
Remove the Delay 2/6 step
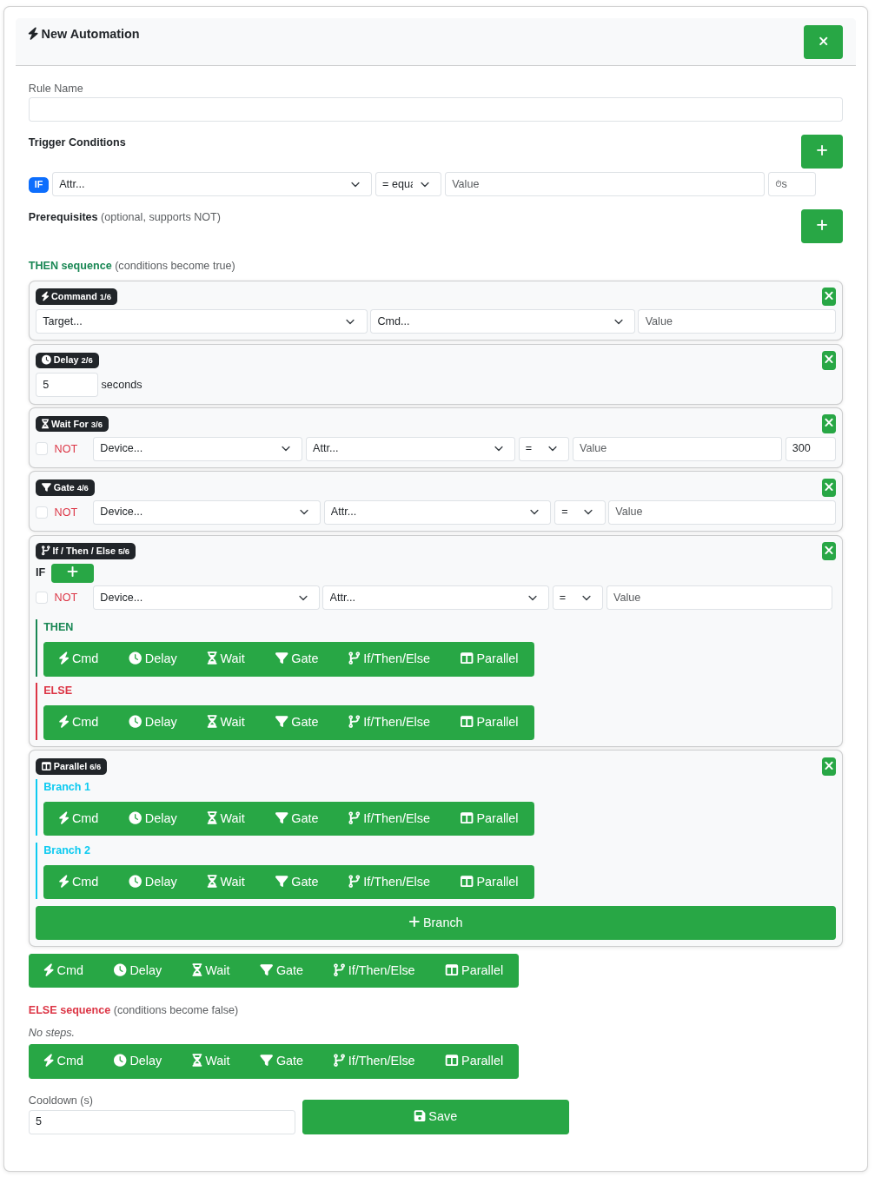[829, 360]
